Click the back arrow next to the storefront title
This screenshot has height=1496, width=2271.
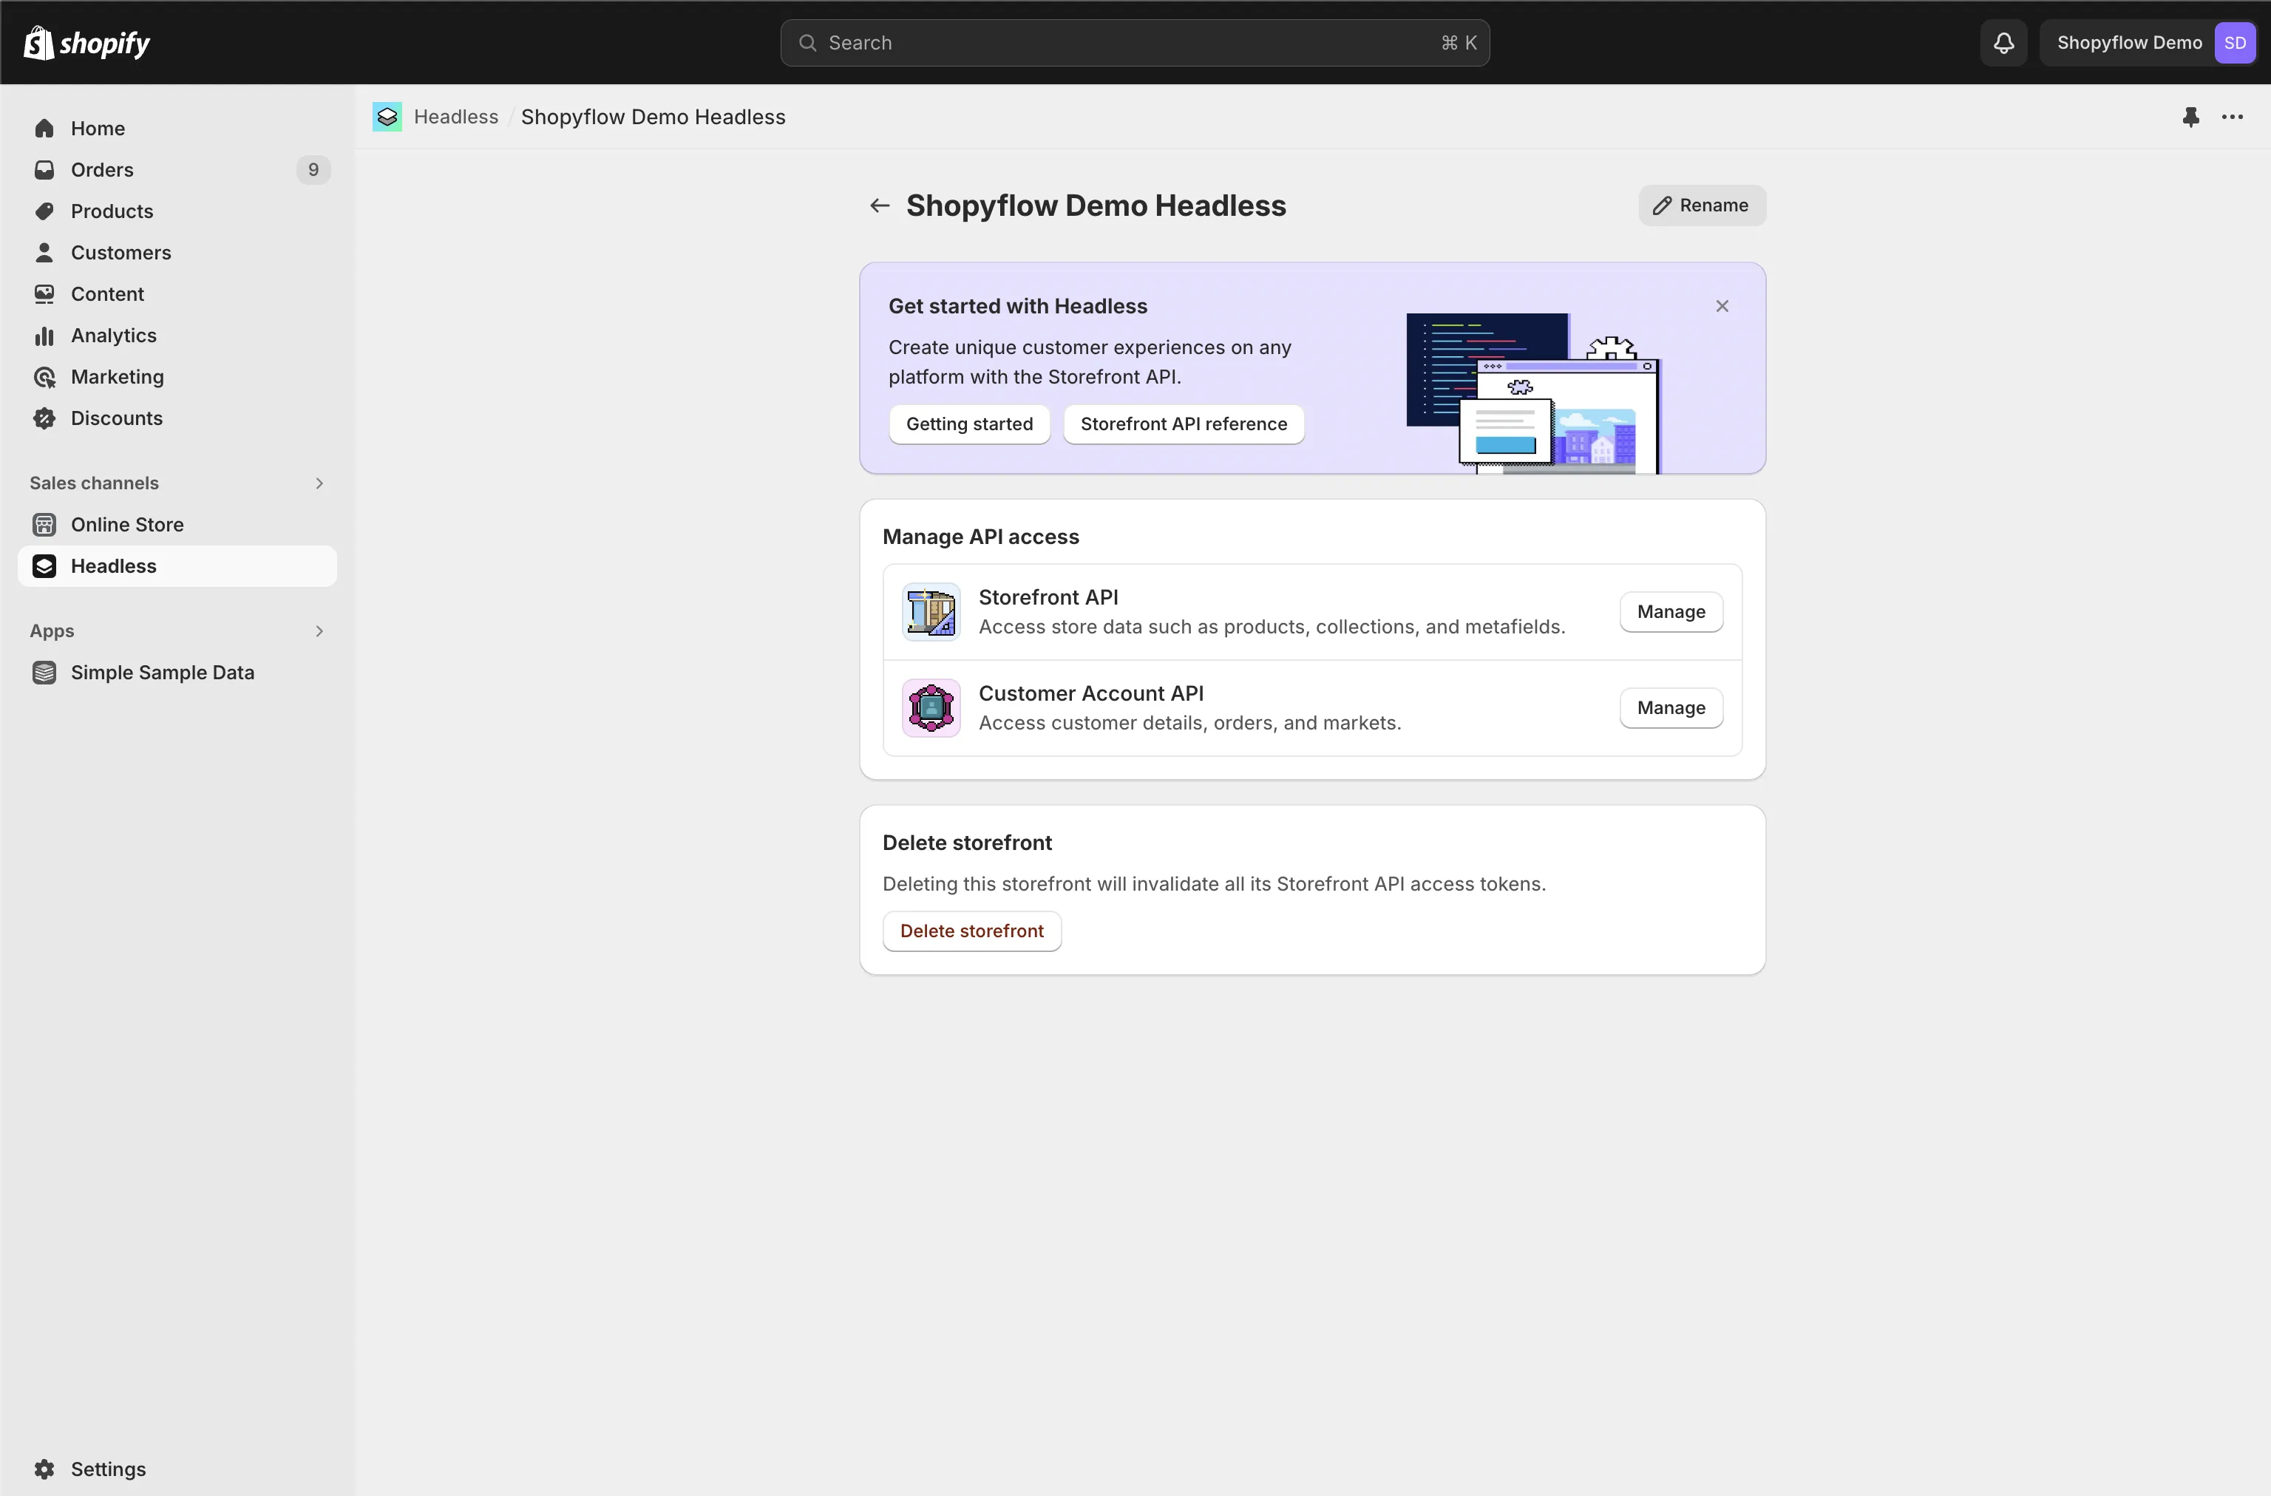[x=880, y=205]
